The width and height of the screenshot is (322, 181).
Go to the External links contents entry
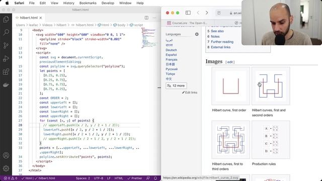click(220, 47)
